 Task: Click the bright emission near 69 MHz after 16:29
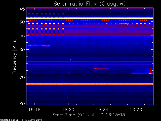click(151, 73)
